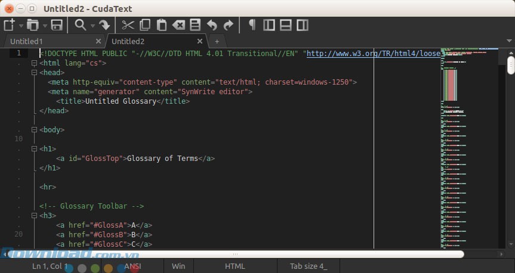Open dropdown arrow next to New file
This screenshot has width=515, height=273.
pyautogui.click(x=21, y=26)
